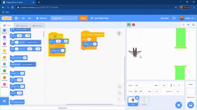Viewport: 197px width, 110px height.
Task: Open the account user dropdown
Action: tap(187, 18)
